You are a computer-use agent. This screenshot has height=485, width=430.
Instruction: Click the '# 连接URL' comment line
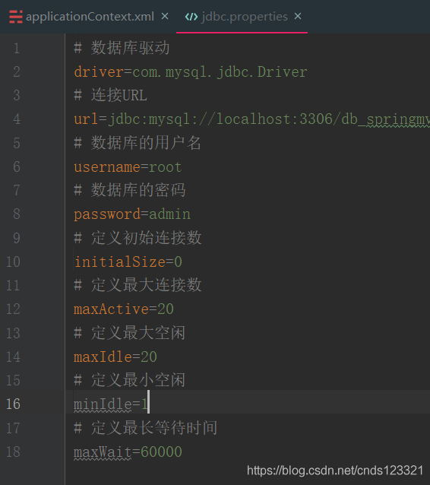click(111, 95)
